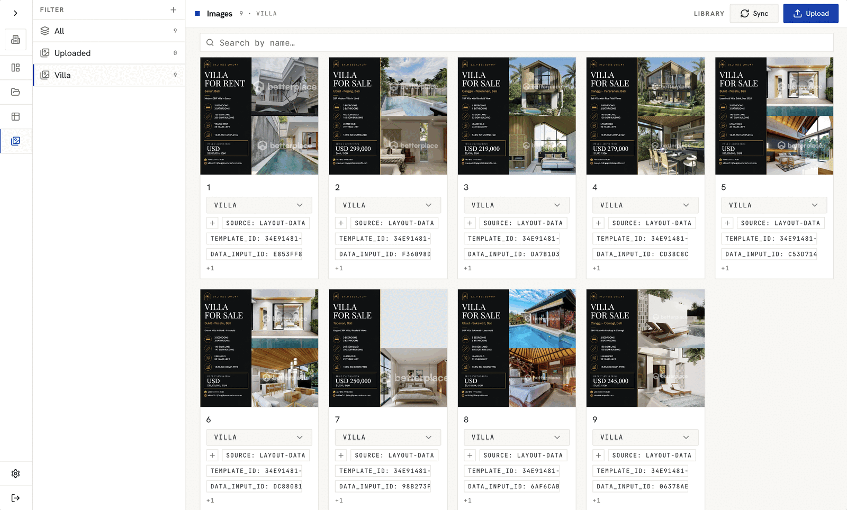The height and width of the screenshot is (510, 847).
Task: Open settings via the gear icon
Action: 15,473
